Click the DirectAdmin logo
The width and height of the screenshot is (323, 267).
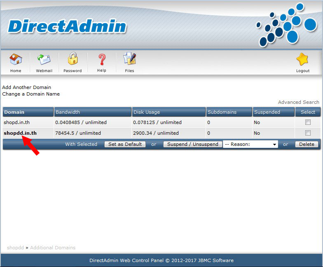pos(67,26)
